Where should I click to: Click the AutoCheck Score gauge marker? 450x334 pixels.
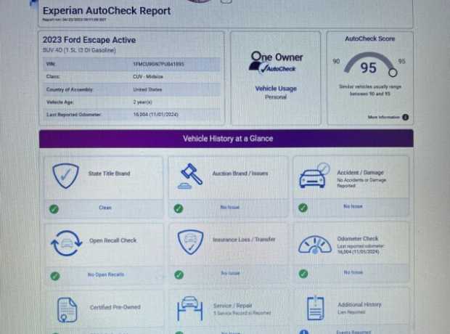pos(393,73)
